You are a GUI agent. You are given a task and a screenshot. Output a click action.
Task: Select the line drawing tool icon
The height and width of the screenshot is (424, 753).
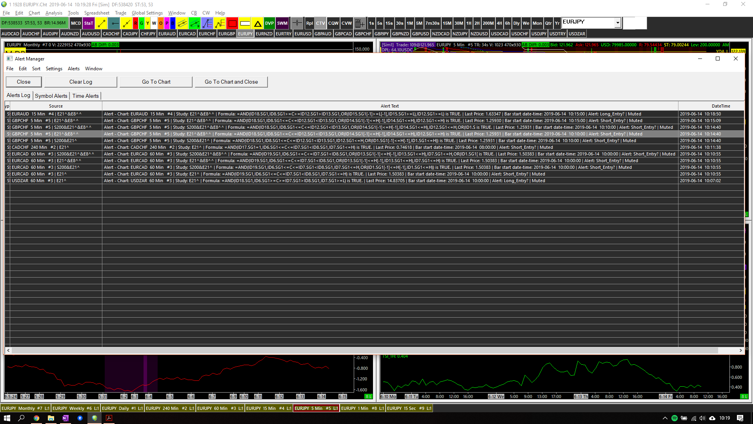click(x=101, y=24)
